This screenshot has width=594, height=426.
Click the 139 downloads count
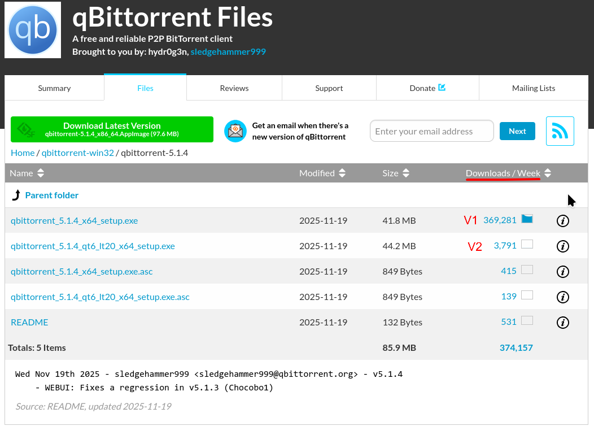[x=508, y=297]
